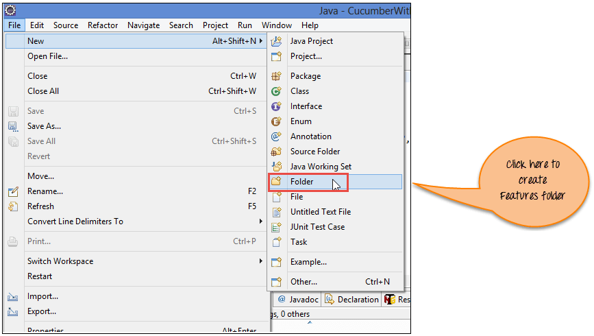Image resolution: width=594 pixels, height=336 pixels.
Task: Expand Convert Line Delimiters To submenu
Action: 260,221
